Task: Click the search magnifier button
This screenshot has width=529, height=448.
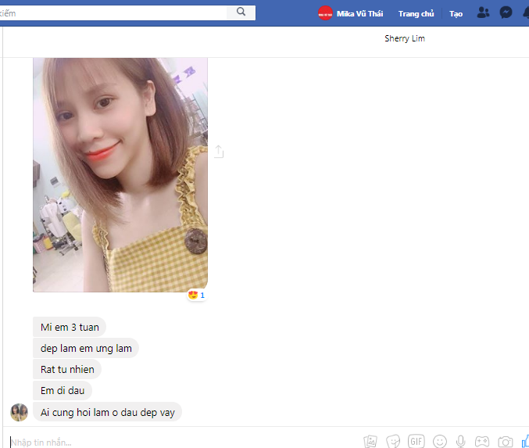Action: coord(241,13)
